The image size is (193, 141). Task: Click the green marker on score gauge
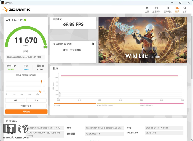(45, 47)
